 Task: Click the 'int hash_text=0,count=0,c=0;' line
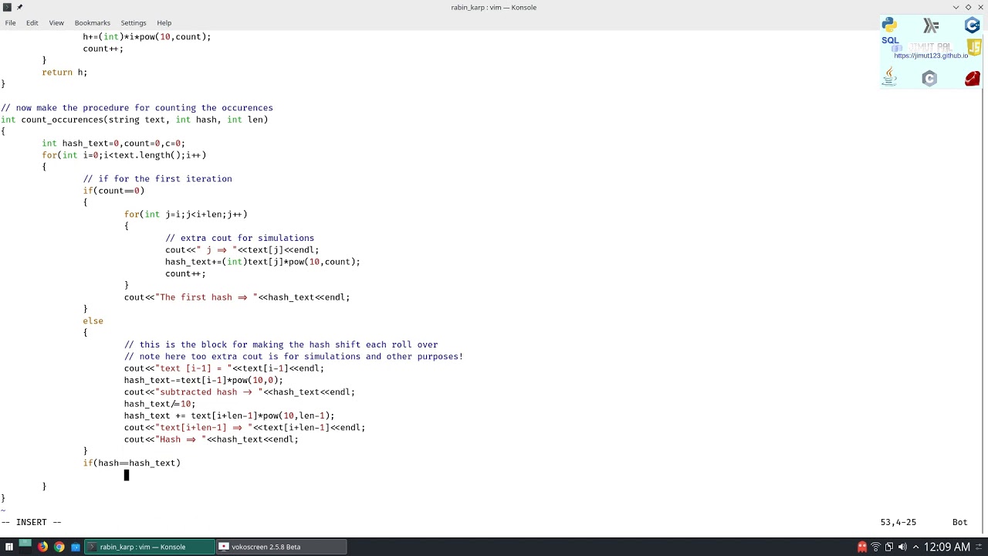point(113,143)
